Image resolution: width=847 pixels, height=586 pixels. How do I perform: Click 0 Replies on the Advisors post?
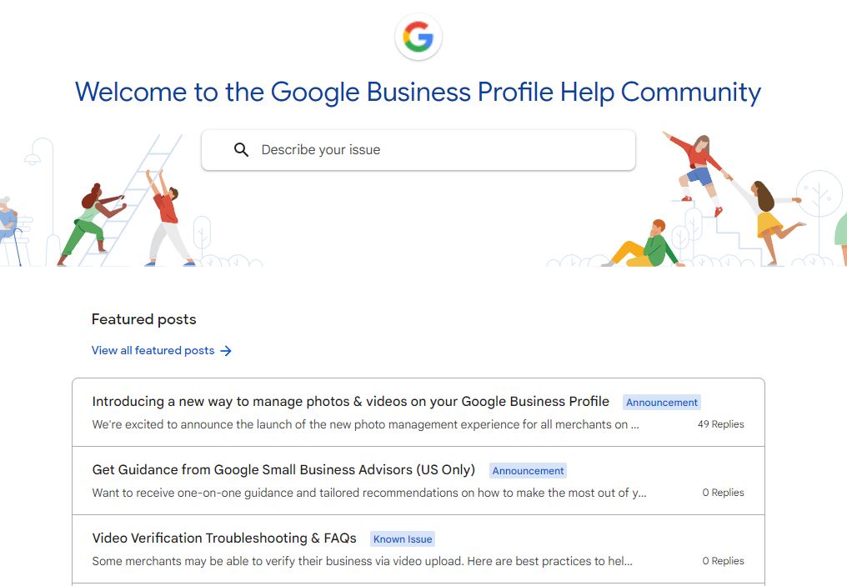click(x=723, y=493)
